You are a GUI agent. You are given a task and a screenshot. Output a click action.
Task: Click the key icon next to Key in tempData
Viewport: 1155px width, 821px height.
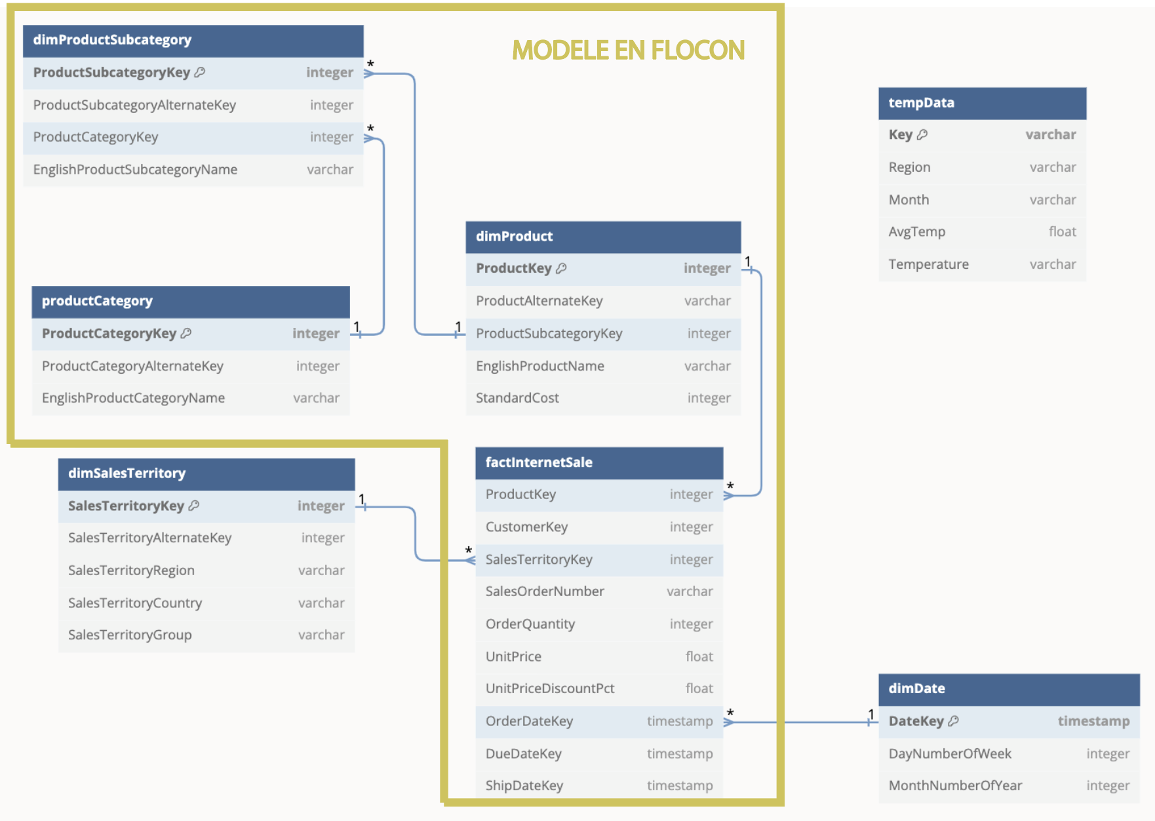922,134
